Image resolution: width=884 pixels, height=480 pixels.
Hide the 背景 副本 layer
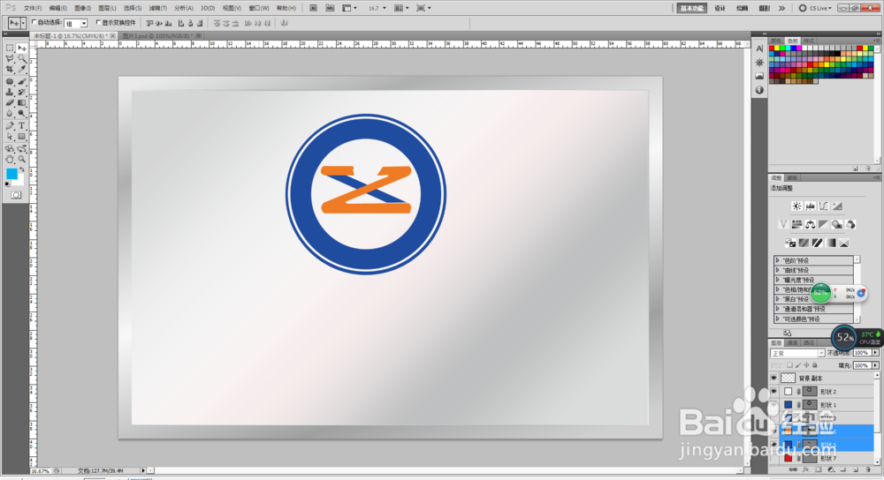[x=774, y=379]
